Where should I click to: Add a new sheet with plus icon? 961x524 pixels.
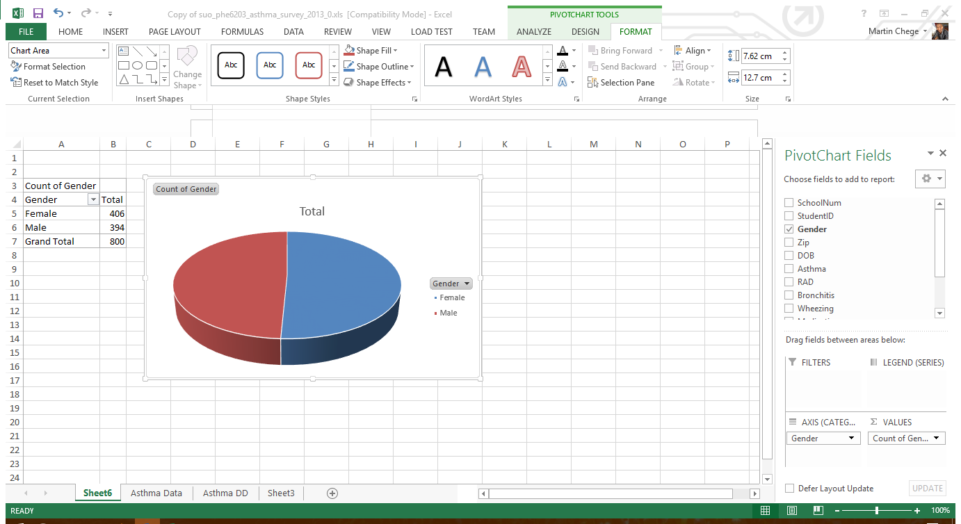(x=332, y=493)
